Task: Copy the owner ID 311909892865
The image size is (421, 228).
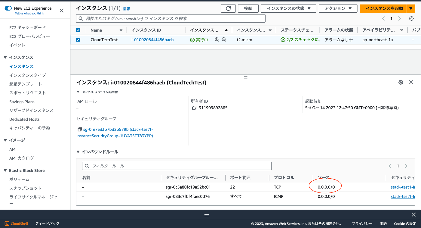Action: coord(194,108)
